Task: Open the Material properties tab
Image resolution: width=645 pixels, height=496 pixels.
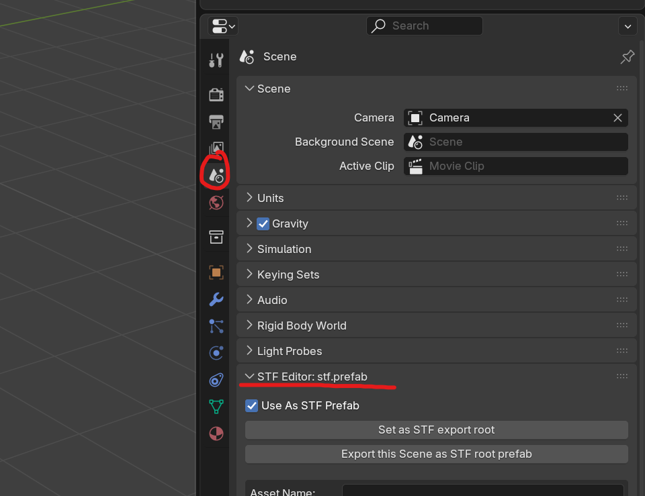Action: click(216, 434)
